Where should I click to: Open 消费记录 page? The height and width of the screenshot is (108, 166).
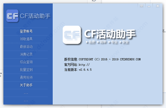point(26,54)
